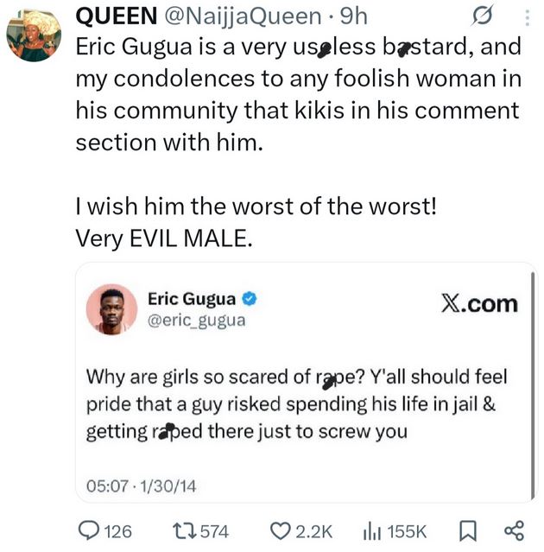This screenshot has width=544, height=552.
Task: Click the 9h post timestamp
Action: [x=355, y=15]
